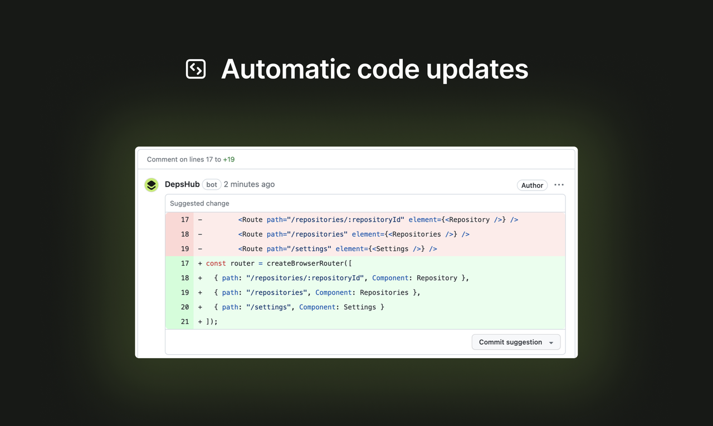Select added line with createBrowserRouter
Screen dimensions: 713x426
[365, 263]
